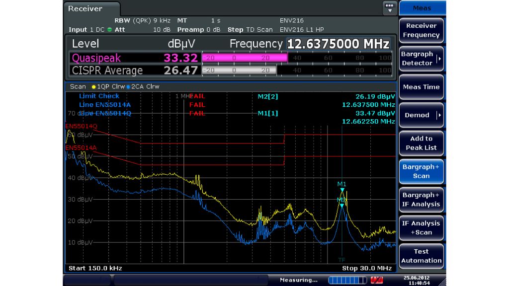The height and width of the screenshot is (286, 509).
Task: Enable Bargraph+IF Analysis mode
Action: point(421,200)
